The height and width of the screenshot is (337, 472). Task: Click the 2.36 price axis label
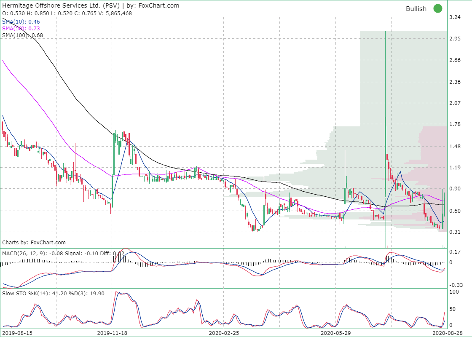[x=455, y=82]
